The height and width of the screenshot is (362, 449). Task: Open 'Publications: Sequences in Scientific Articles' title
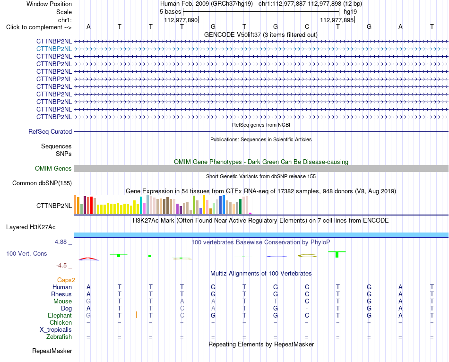click(x=261, y=139)
